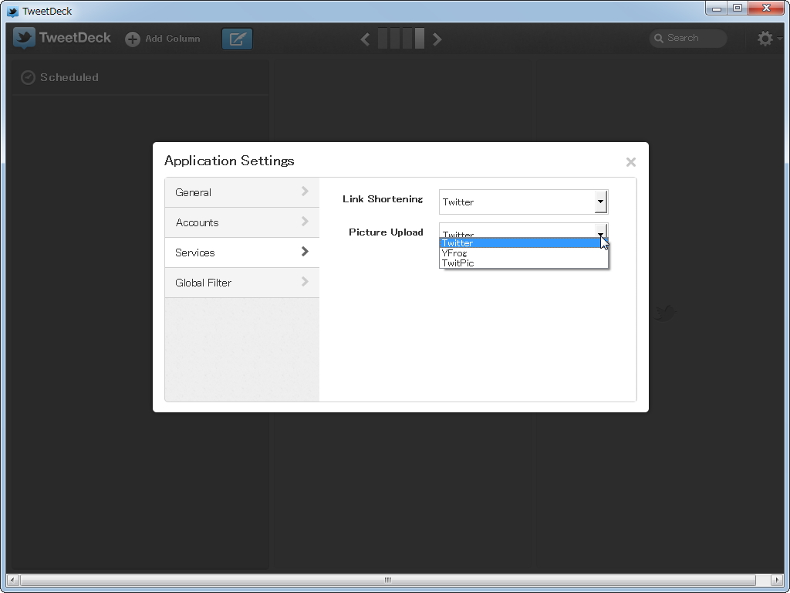Viewport: 790px width, 593px height.
Task: Click the clock icon beside Scheduled
Action: [27, 77]
